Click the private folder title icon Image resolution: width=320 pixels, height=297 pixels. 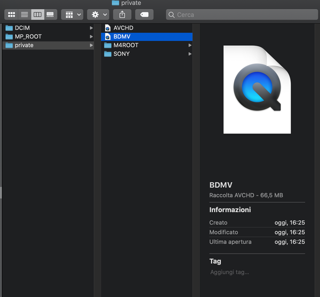(x=115, y=3)
